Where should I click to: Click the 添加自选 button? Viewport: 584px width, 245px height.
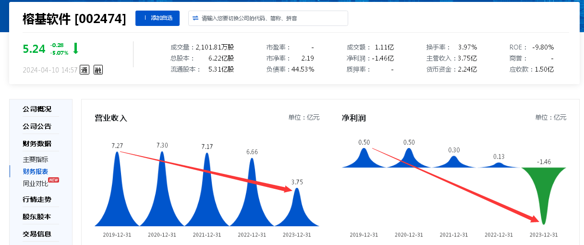(157, 18)
